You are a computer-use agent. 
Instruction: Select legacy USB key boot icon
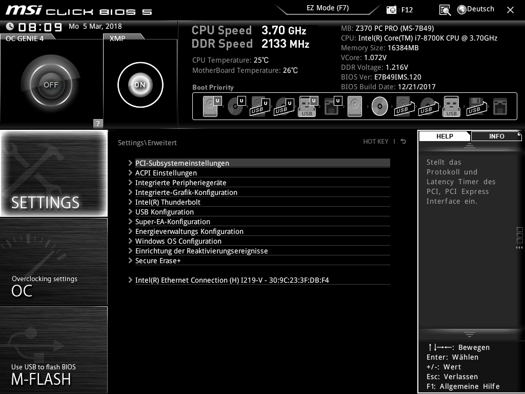point(451,106)
